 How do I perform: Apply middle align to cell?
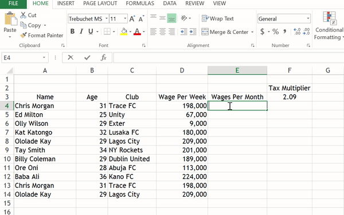pyautogui.click(x=162, y=18)
